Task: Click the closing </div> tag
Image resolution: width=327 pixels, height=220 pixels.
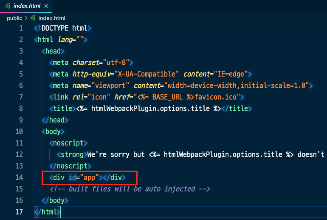Action: pos(114,177)
